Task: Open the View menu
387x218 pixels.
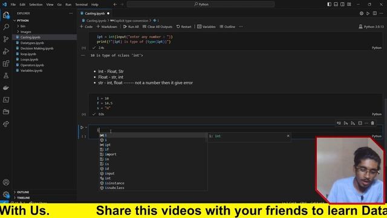Action: (50, 4)
